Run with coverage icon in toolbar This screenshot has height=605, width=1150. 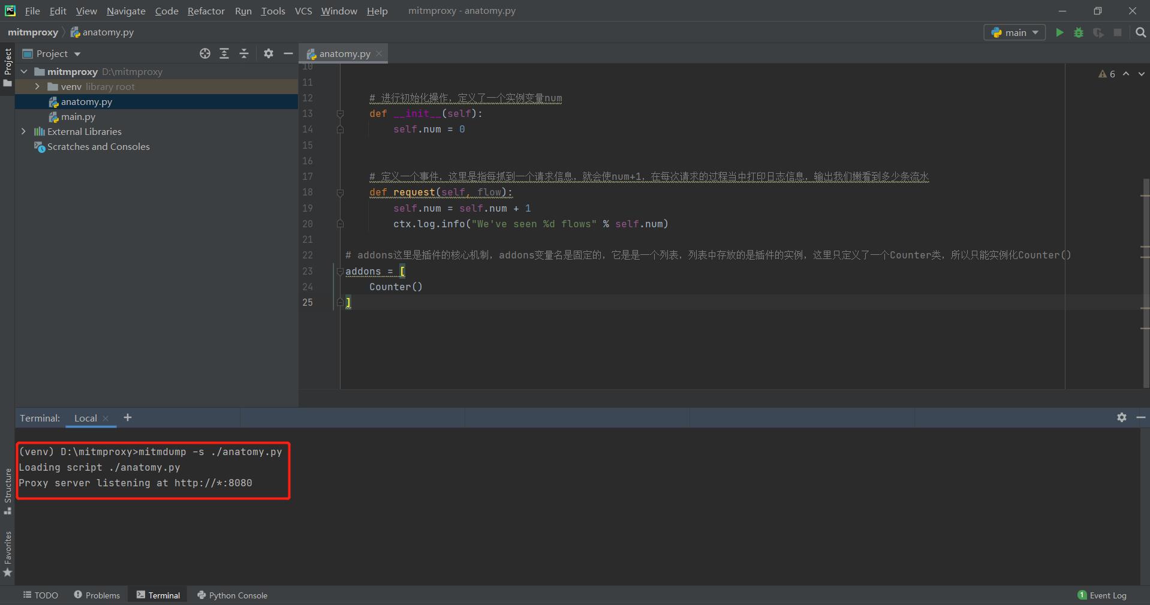[x=1098, y=32]
